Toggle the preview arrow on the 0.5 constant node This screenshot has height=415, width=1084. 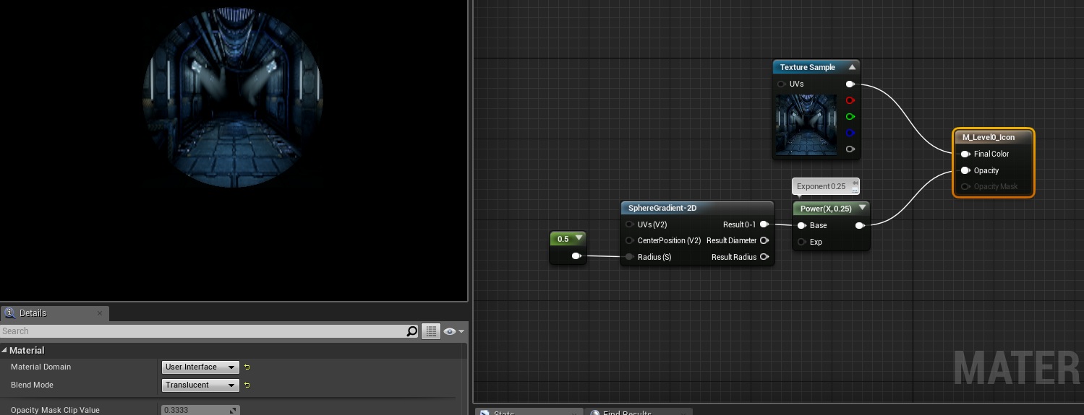tap(579, 238)
